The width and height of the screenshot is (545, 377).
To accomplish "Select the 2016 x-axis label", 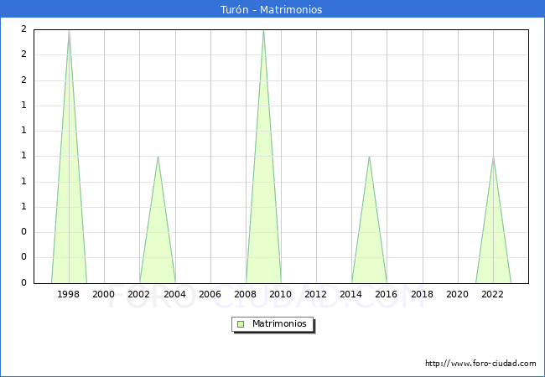I will click(x=387, y=294).
